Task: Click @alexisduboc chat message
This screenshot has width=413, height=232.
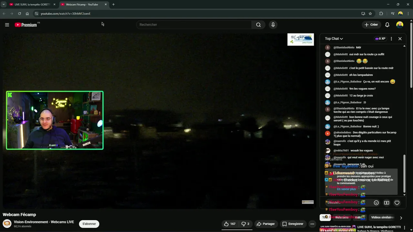Action: click(361, 134)
